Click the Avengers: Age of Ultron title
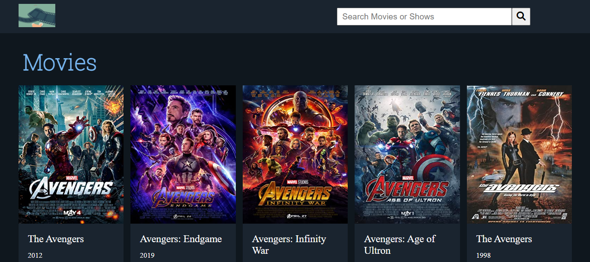Image resolution: width=590 pixels, height=262 pixels. click(x=400, y=245)
